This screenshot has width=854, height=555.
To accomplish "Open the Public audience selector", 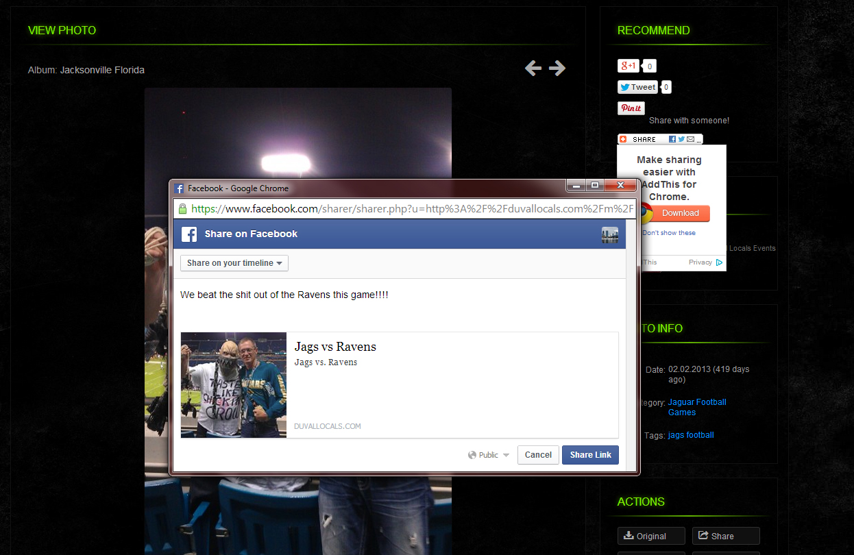I will coord(489,455).
